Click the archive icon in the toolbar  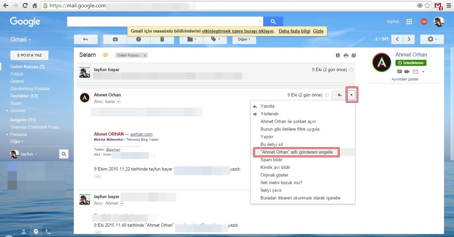115,39
